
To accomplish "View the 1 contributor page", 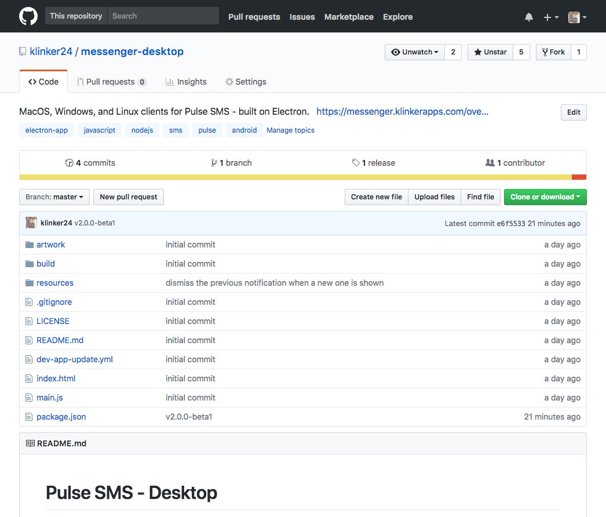I will point(515,163).
